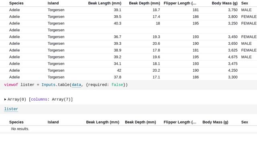The height and width of the screenshot is (161, 257).
Task: Click Beak Depth (mm) header in empty results table
Action: pyautogui.click(x=140, y=122)
